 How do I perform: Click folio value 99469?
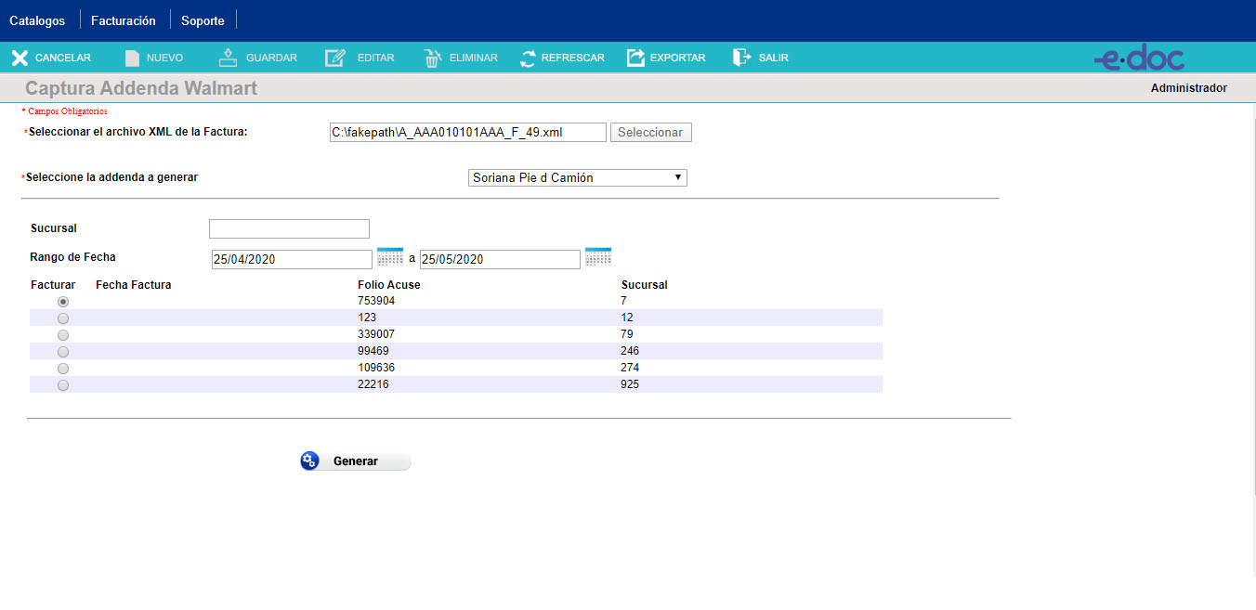[373, 351]
